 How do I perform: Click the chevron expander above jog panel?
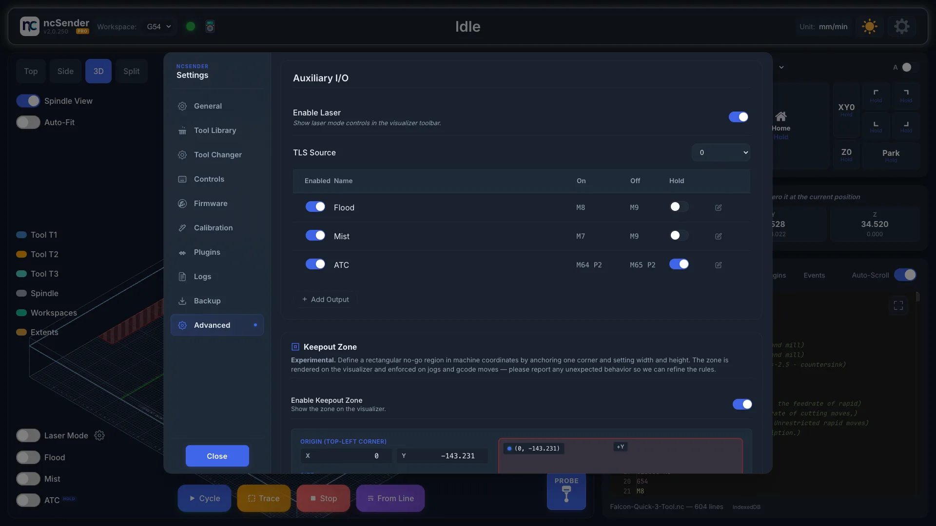781,67
